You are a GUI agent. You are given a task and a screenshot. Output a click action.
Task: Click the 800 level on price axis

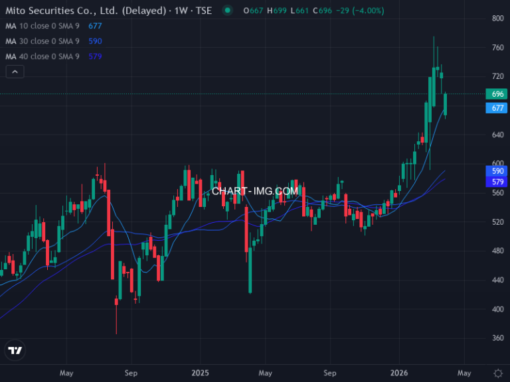coord(498,19)
